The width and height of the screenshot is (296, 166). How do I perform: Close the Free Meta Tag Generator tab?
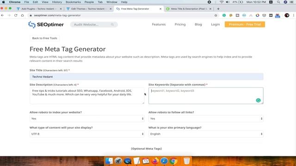point(160,9)
